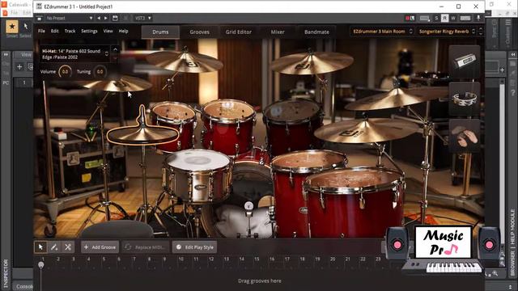
Task: Switch to the Grooves tab
Action: point(200,32)
